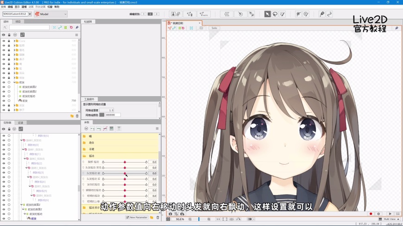Select the brush selection tool next to lasso
This screenshot has height=226, width=403.
283,14
